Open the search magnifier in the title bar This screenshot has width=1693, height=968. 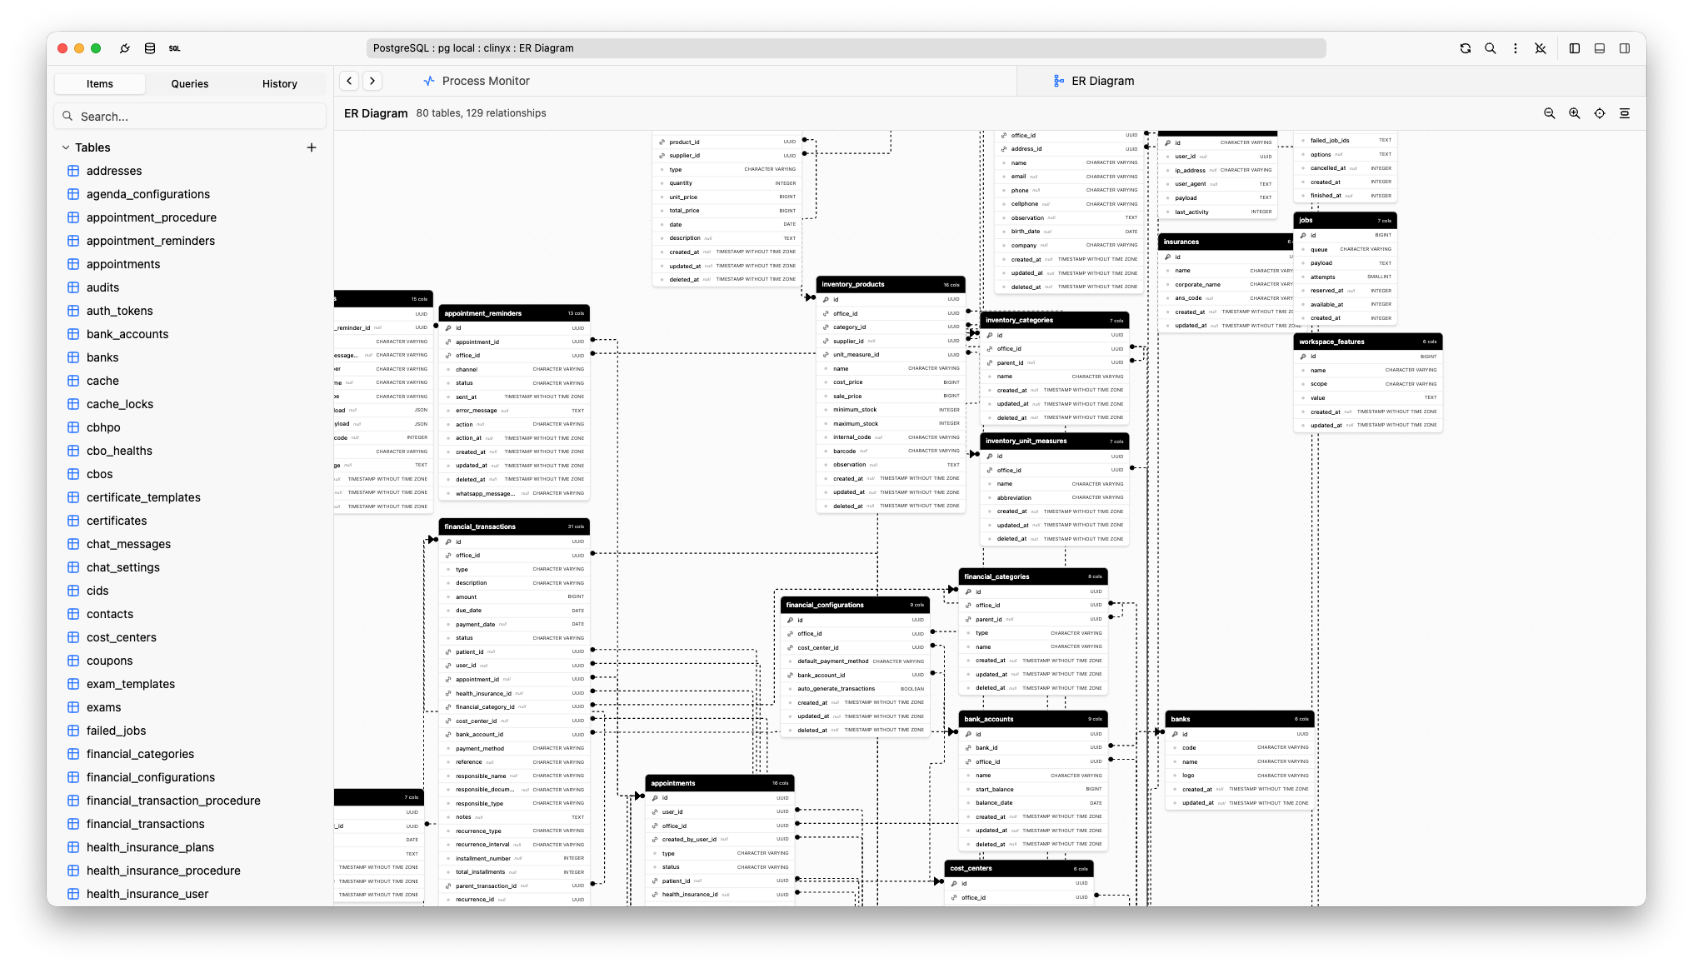tap(1490, 48)
